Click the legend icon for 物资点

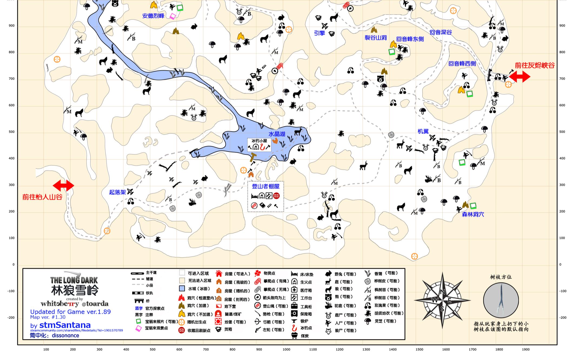pos(258,273)
